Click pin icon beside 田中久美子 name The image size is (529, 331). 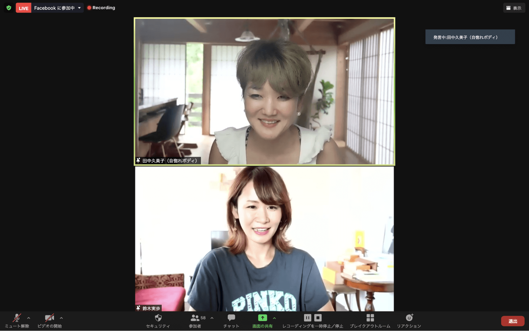(x=138, y=160)
